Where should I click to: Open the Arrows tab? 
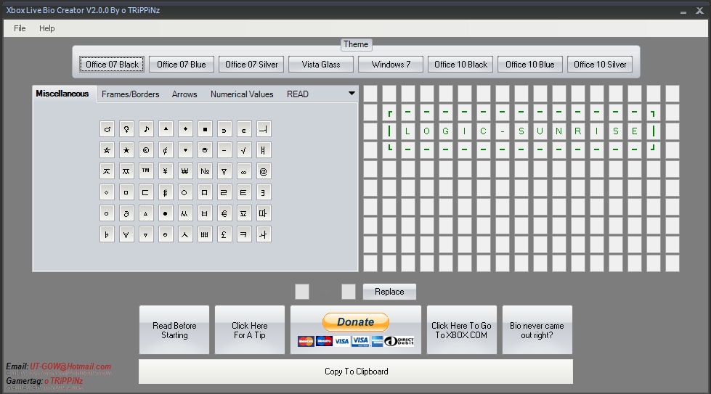click(x=184, y=94)
